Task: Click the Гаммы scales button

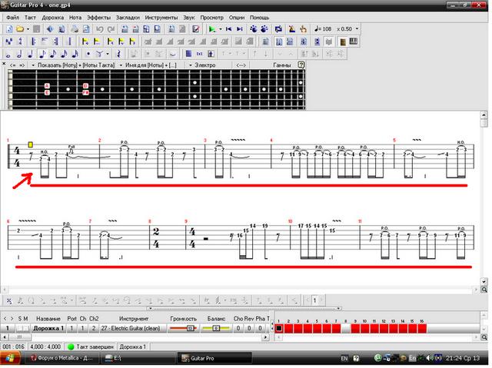Action: pos(282,65)
